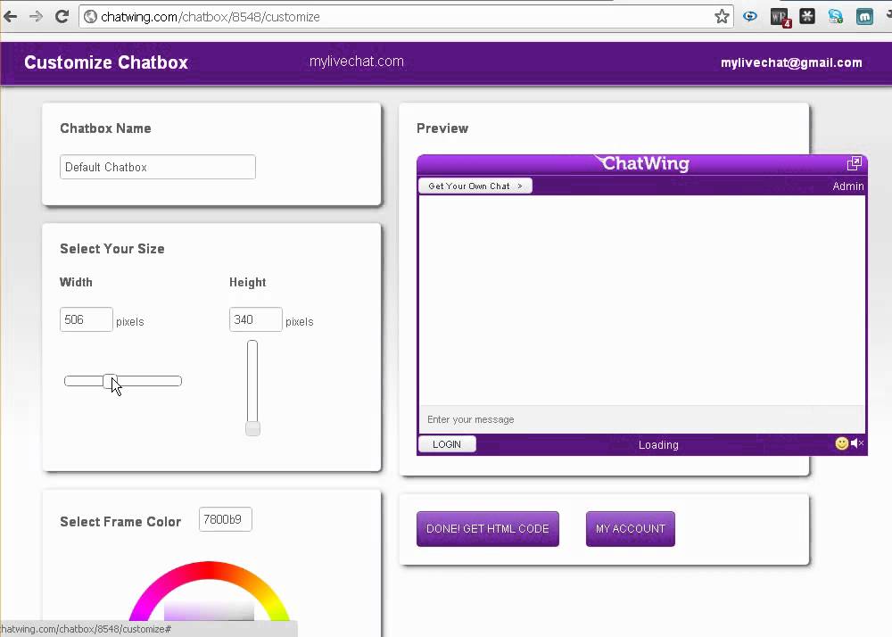Viewport: 892px width, 637px height.
Task: Click the frame color hex field
Action: point(226,519)
